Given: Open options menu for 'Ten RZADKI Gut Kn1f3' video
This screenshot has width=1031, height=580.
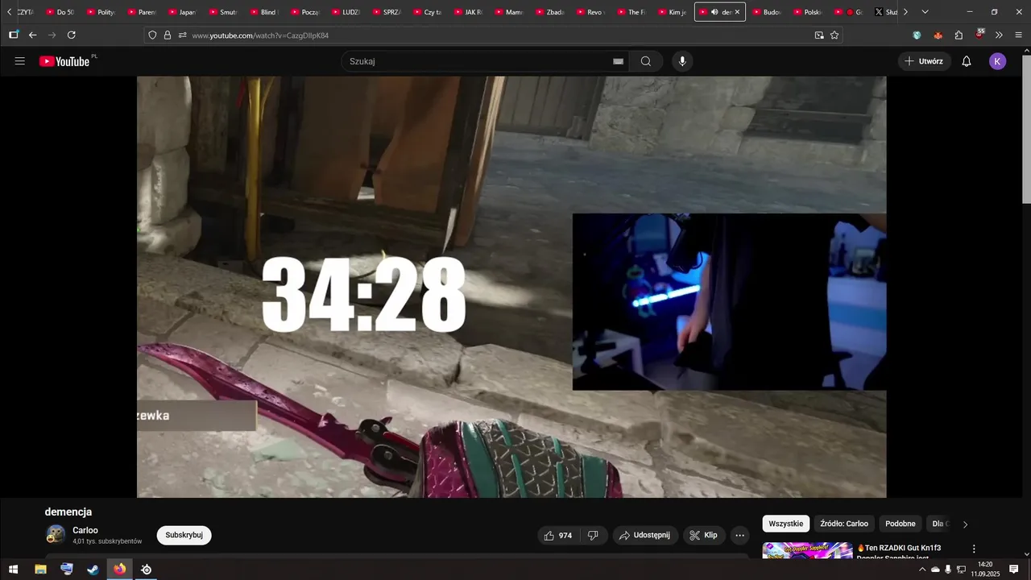Looking at the screenshot, I should 973,549.
